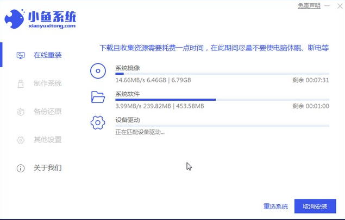Go to 其他设置 sidebar tab
Viewport: 345px width, 220px height.
click(x=47, y=139)
